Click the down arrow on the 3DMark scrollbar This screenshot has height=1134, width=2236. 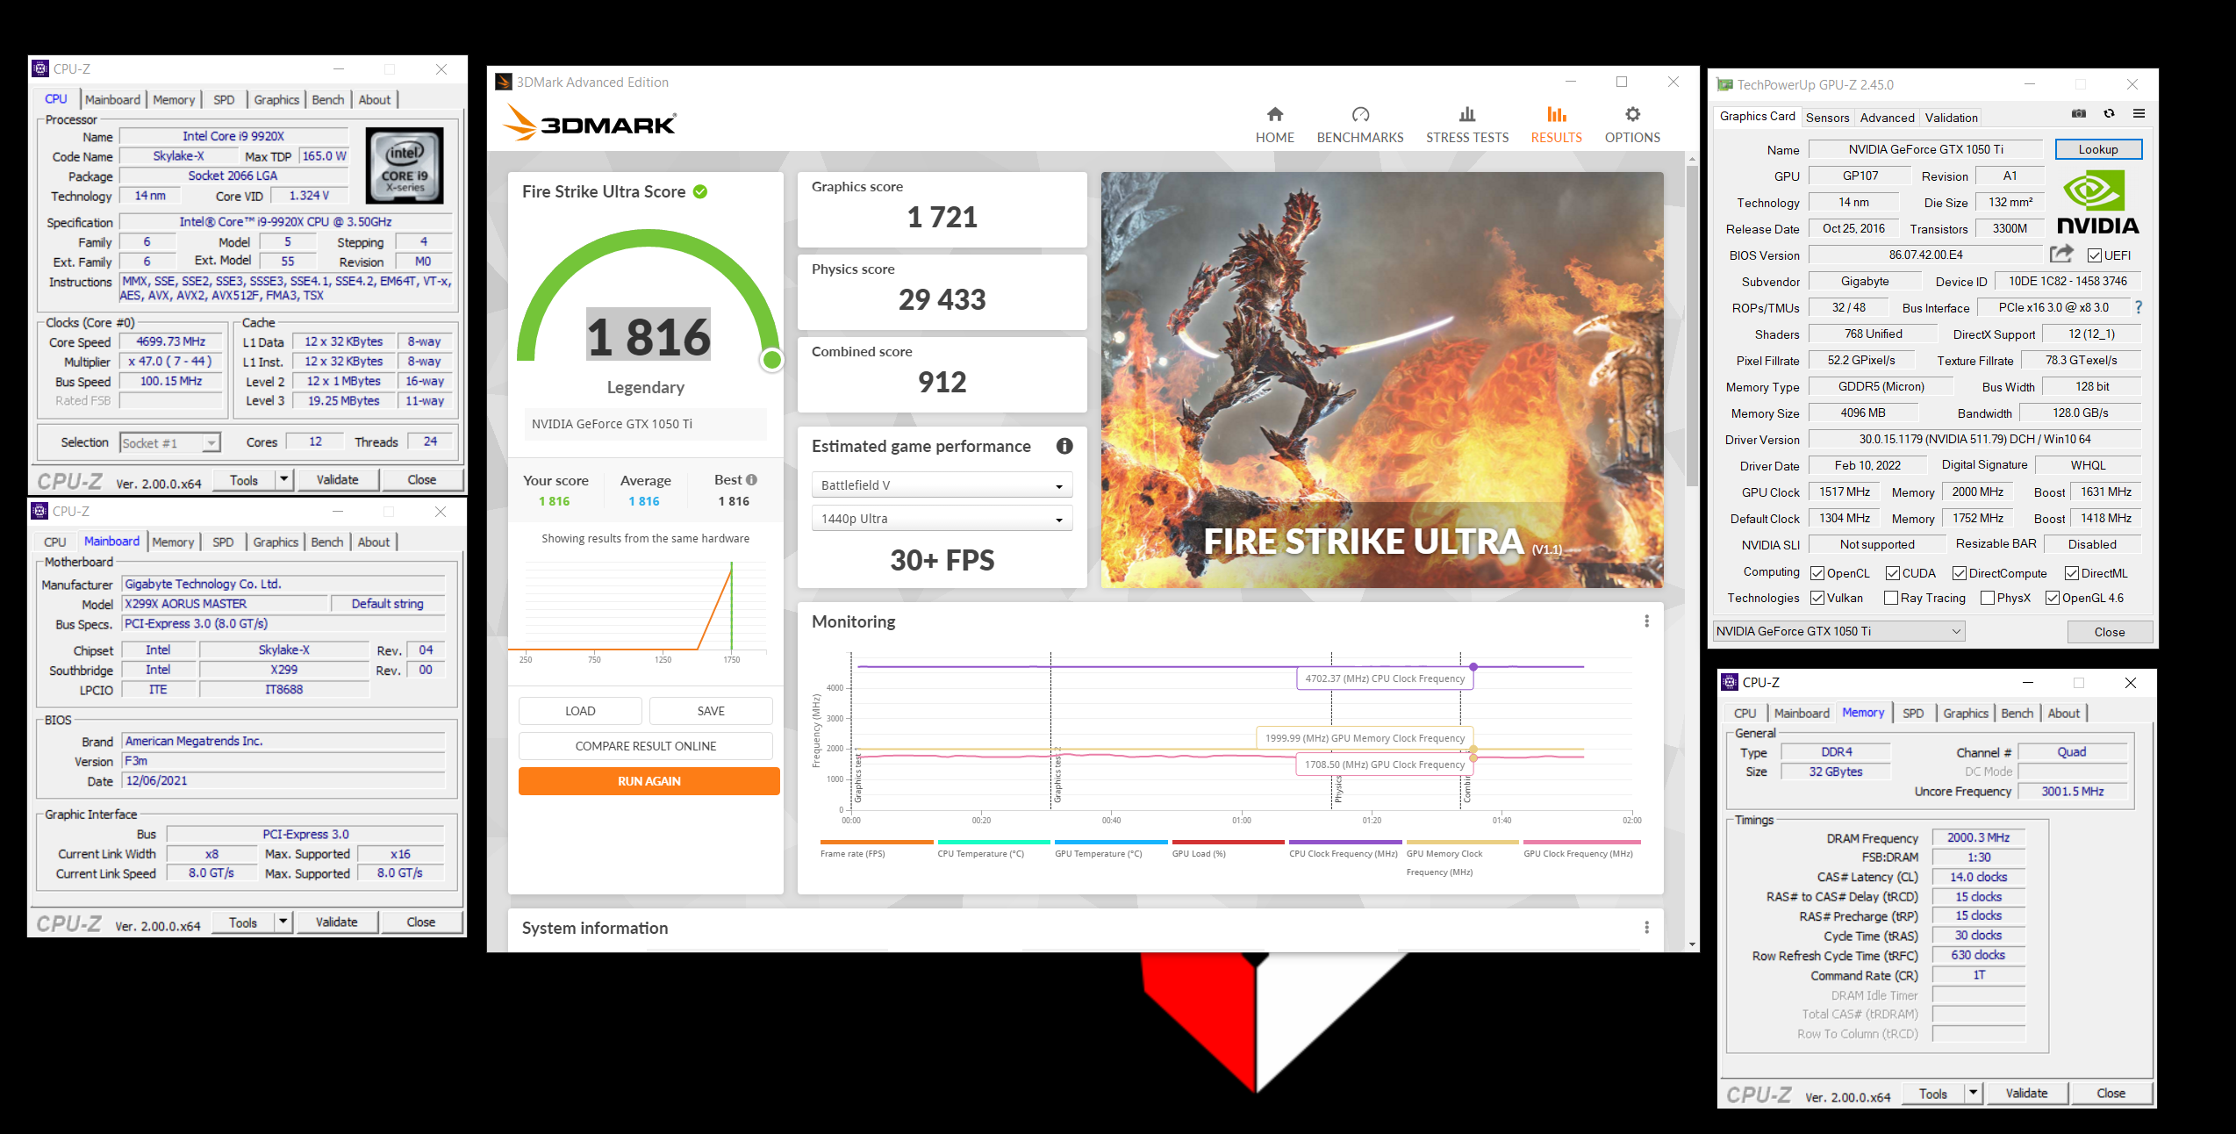(1692, 944)
